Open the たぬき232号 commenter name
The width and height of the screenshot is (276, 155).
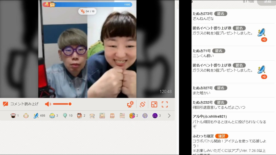pos(203,102)
